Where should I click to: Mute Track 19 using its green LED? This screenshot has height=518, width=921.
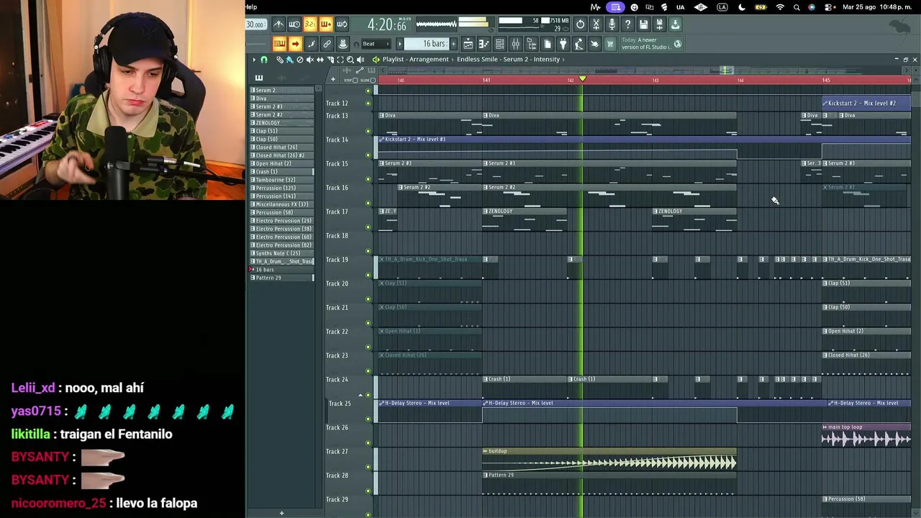368,275
